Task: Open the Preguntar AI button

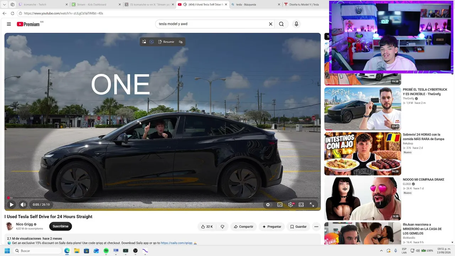Action: [x=272, y=226]
